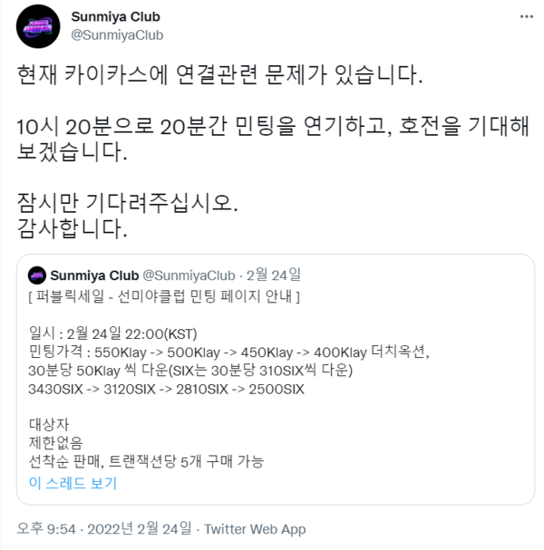
Task: Open the 이 스레드 보기 thread link
Action: (73, 483)
